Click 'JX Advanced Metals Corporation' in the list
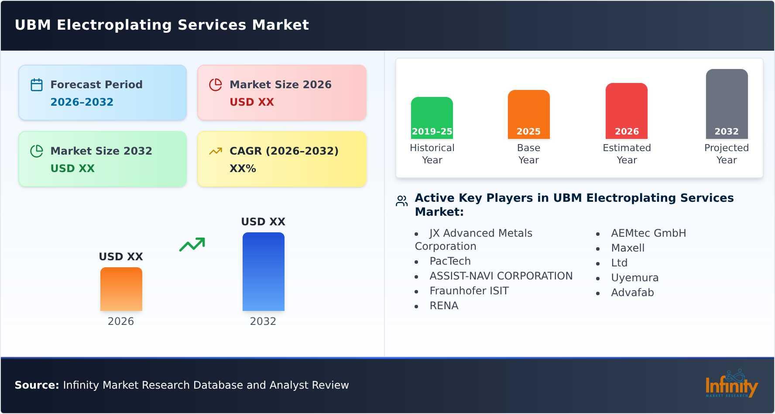This screenshot has width=775, height=414. click(x=473, y=240)
